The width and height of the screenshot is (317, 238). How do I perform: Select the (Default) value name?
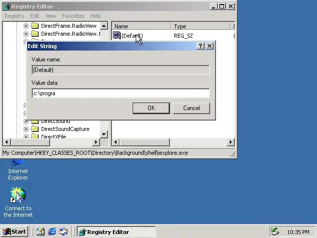pos(132,36)
